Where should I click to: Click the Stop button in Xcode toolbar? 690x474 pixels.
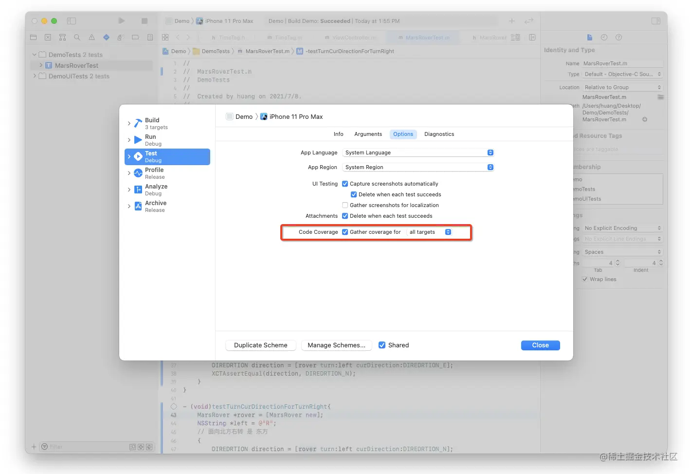(x=145, y=21)
